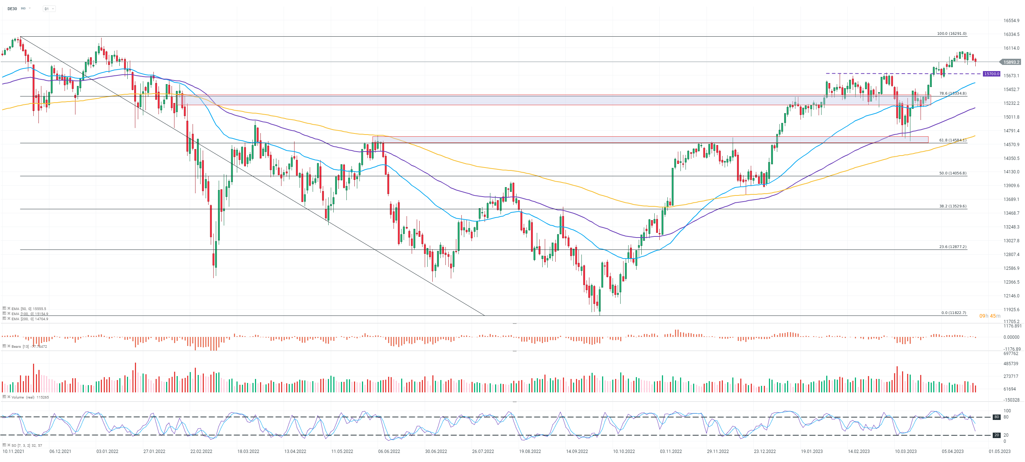
Task: Expand the DE30 instrument dropdown arrow
Action: (x=30, y=8)
